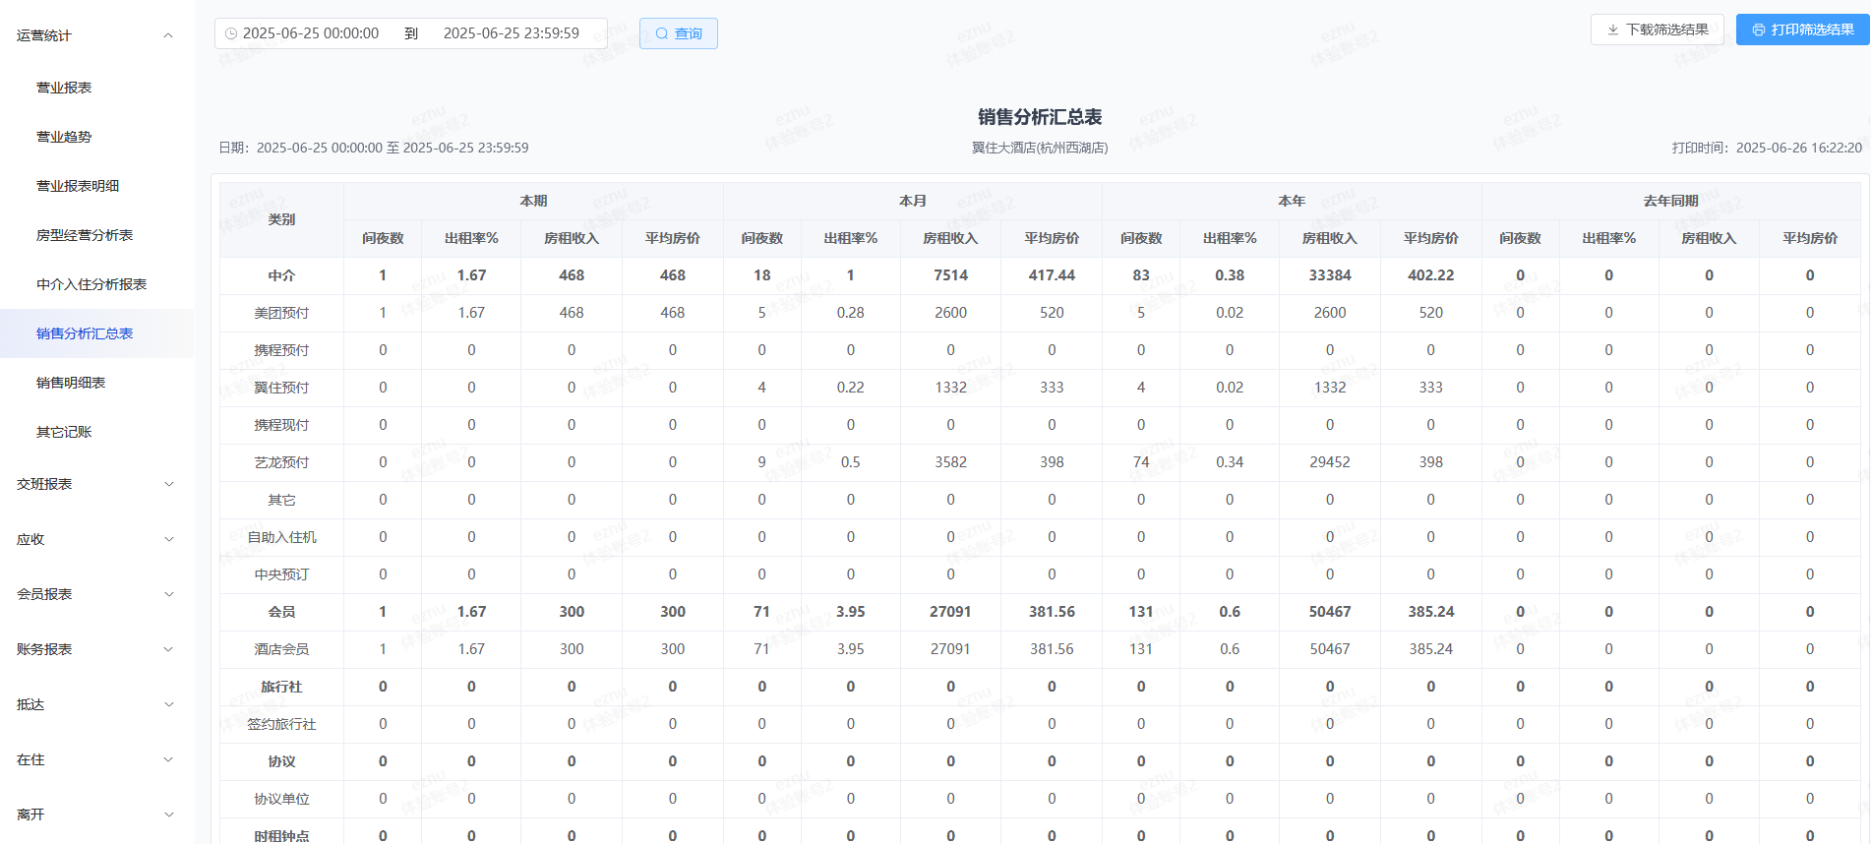Click the end date 2025-06-25 23:59:59 field
This screenshot has width=1871, height=844.
(x=512, y=33)
